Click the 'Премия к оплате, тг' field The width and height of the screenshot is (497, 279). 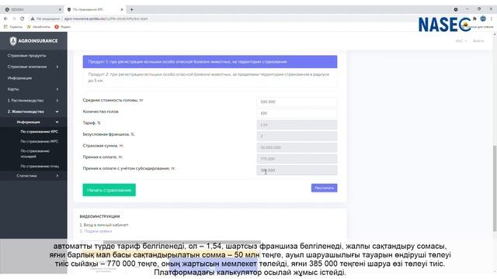tap(297, 159)
